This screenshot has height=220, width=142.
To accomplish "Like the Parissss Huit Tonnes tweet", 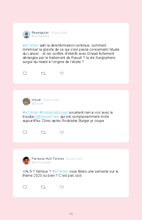I will [62, 187].
